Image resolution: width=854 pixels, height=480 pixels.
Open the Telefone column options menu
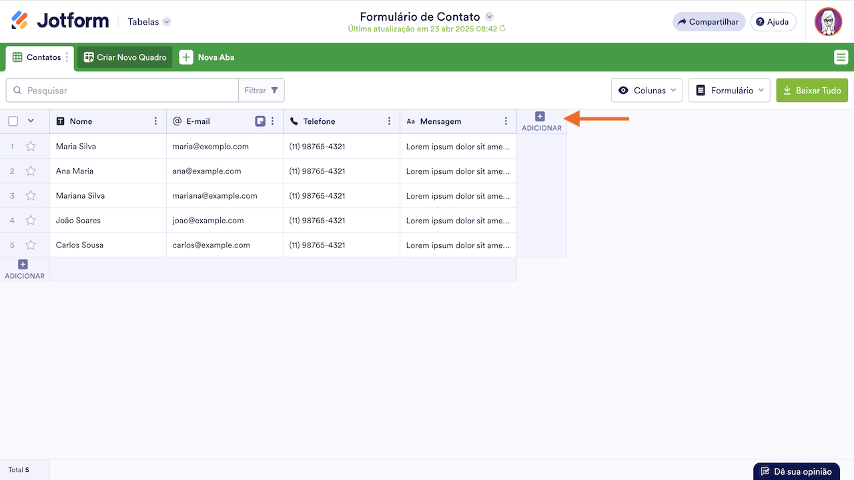(389, 121)
